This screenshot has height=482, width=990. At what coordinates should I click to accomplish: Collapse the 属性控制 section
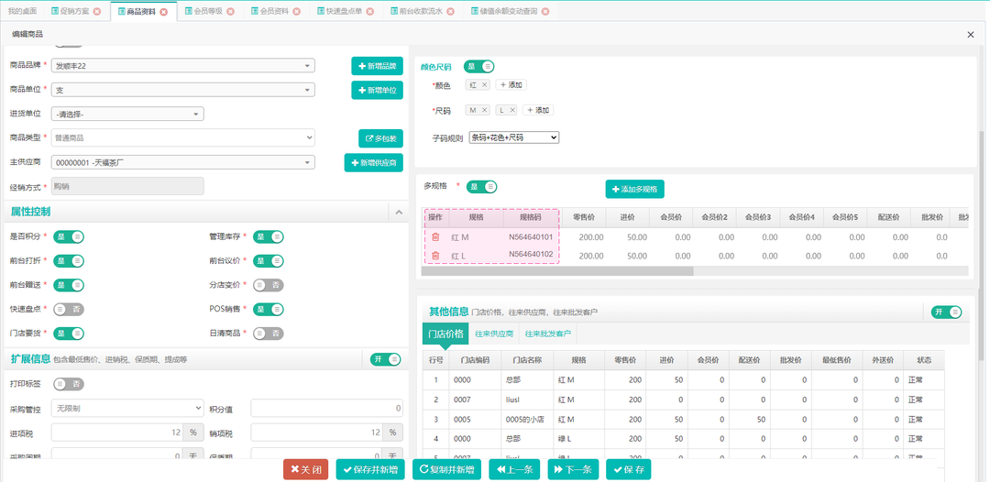pyautogui.click(x=399, y=212)
